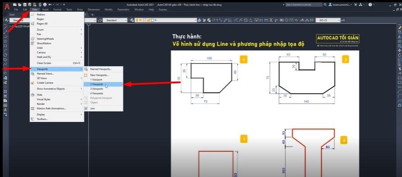Expand the Display submenu
Image resolution: width=402 pixels, height=177 pixels.
[57, 115]
